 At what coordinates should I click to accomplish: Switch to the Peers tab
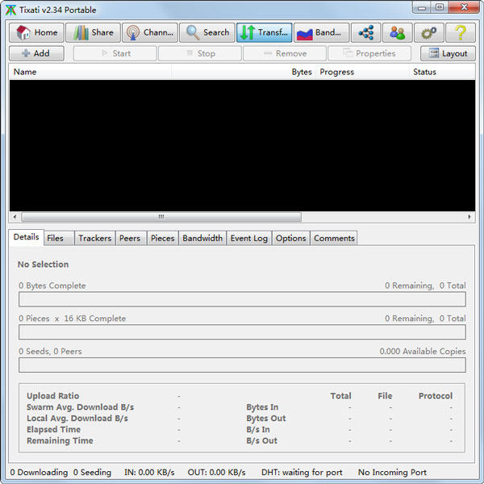click(x=131, y=238)
